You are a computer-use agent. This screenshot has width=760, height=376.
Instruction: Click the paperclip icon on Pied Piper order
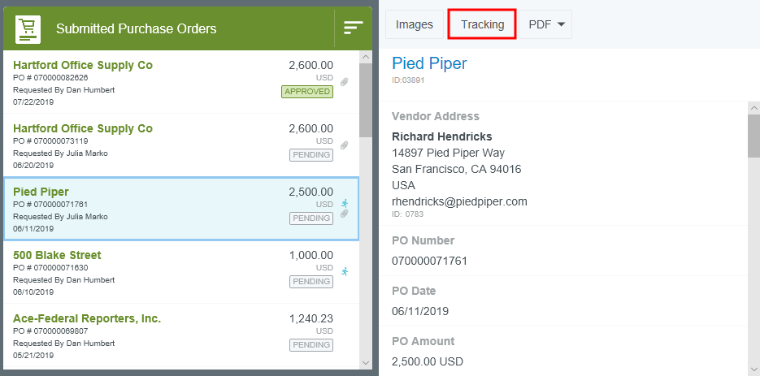click(345, 214)
